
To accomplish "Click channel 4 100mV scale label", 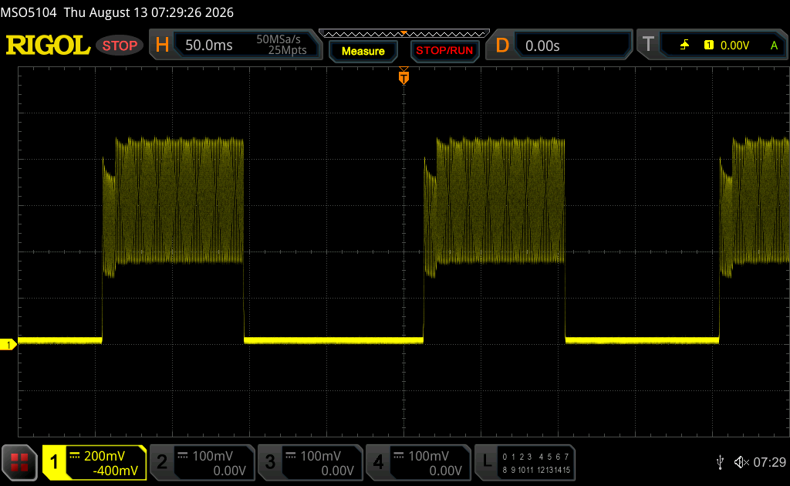I will pyautogui.click(x=429, y=456).
